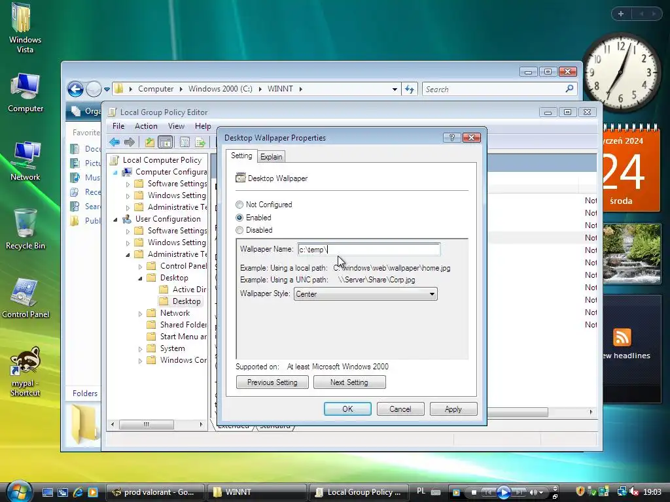
Task: Click the Windows Security shield tray icon
Action: pyautogui.click(x=580, y=492)
